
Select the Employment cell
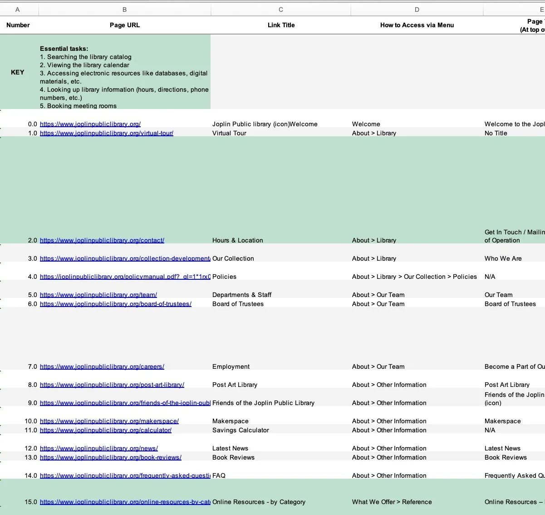coord(280,339)
